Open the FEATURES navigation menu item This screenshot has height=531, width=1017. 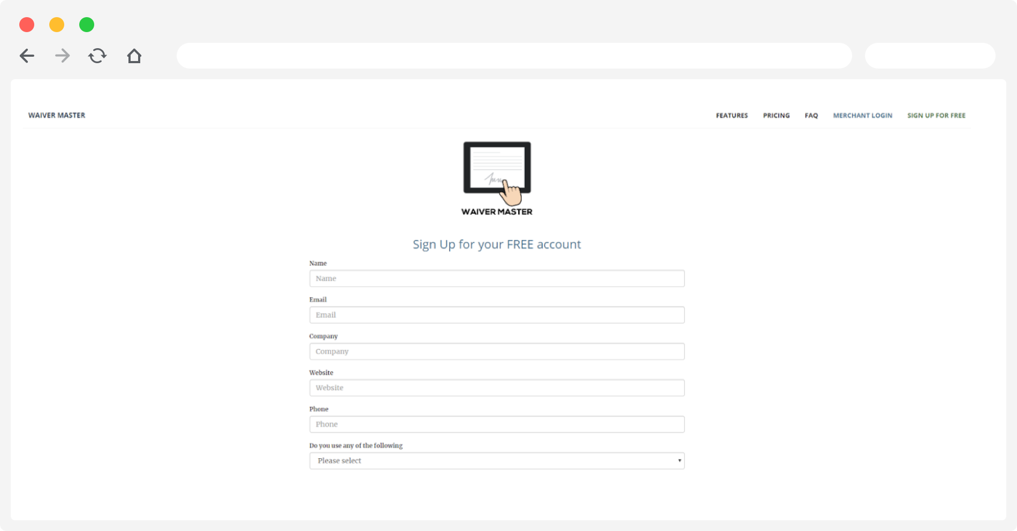point(732,115)
